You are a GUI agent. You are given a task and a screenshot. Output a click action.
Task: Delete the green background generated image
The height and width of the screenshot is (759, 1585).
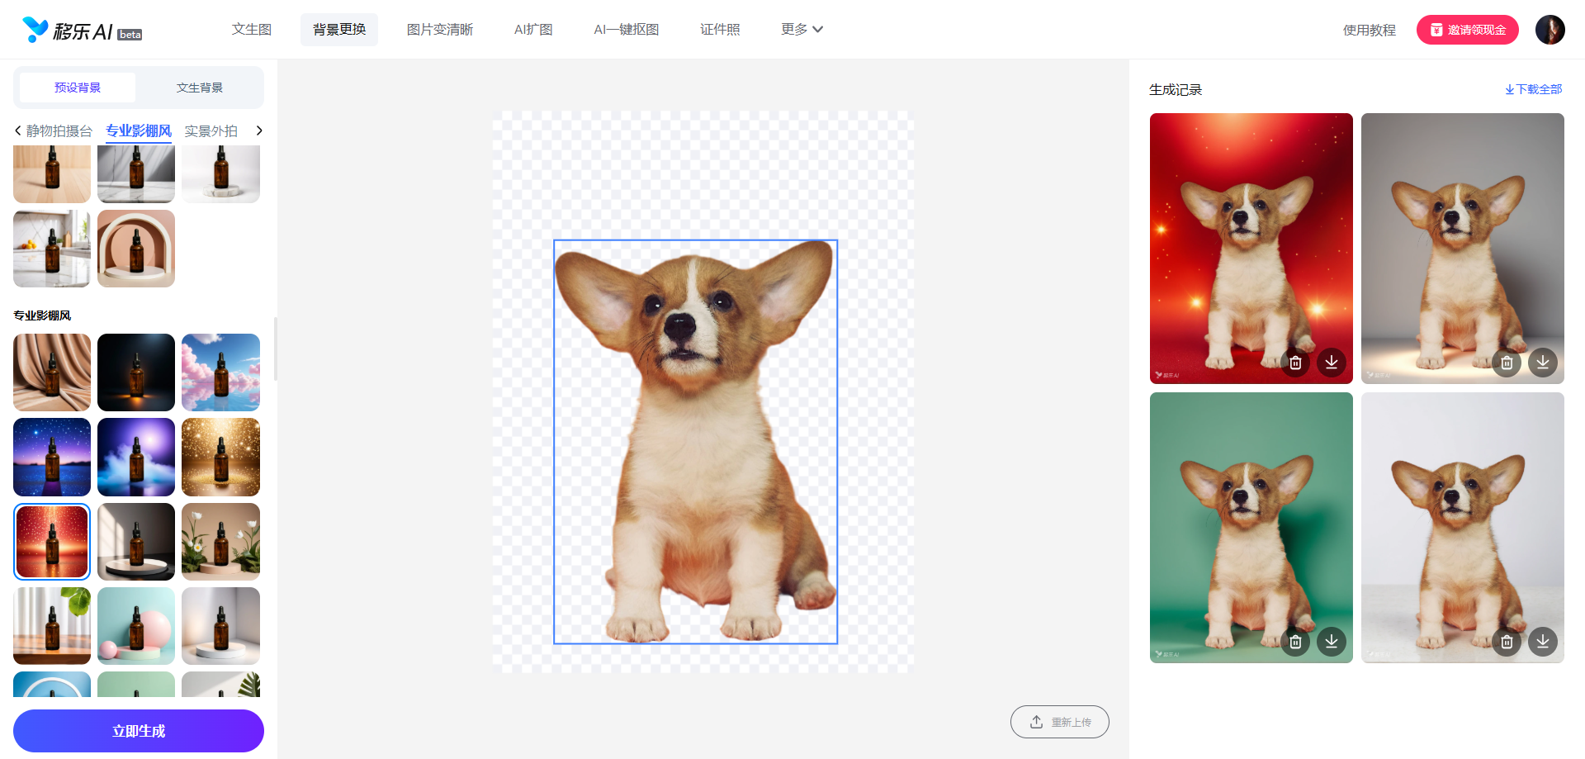(1295, 642)
